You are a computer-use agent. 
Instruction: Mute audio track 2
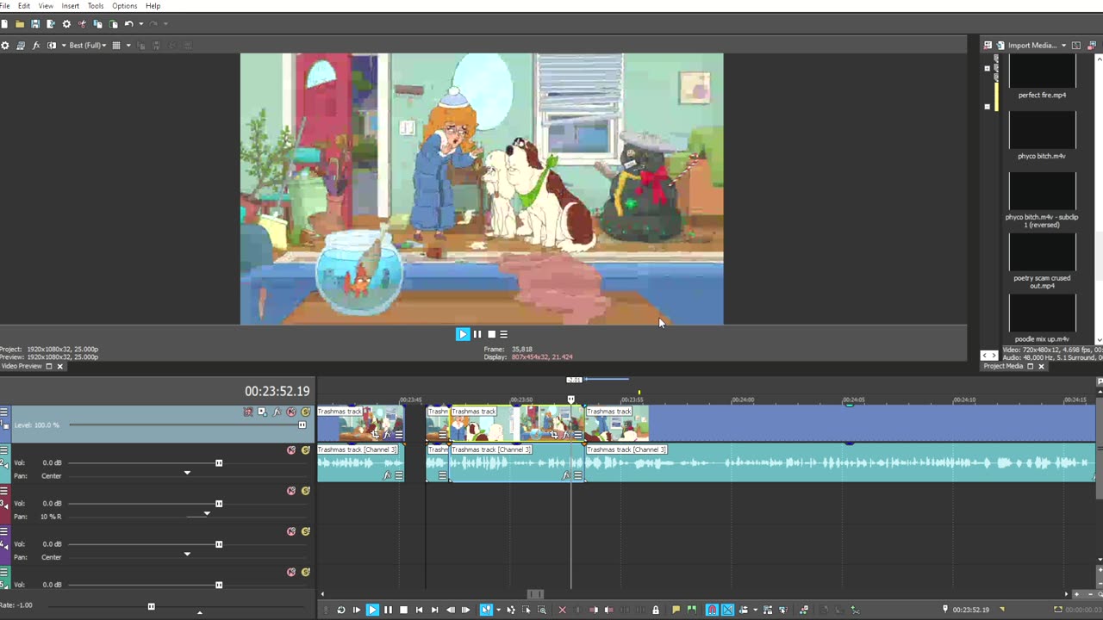(x=291, y=450)
